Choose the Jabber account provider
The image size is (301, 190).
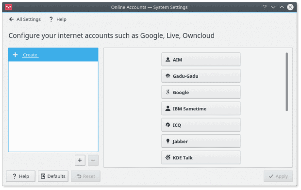pos(201,141)
